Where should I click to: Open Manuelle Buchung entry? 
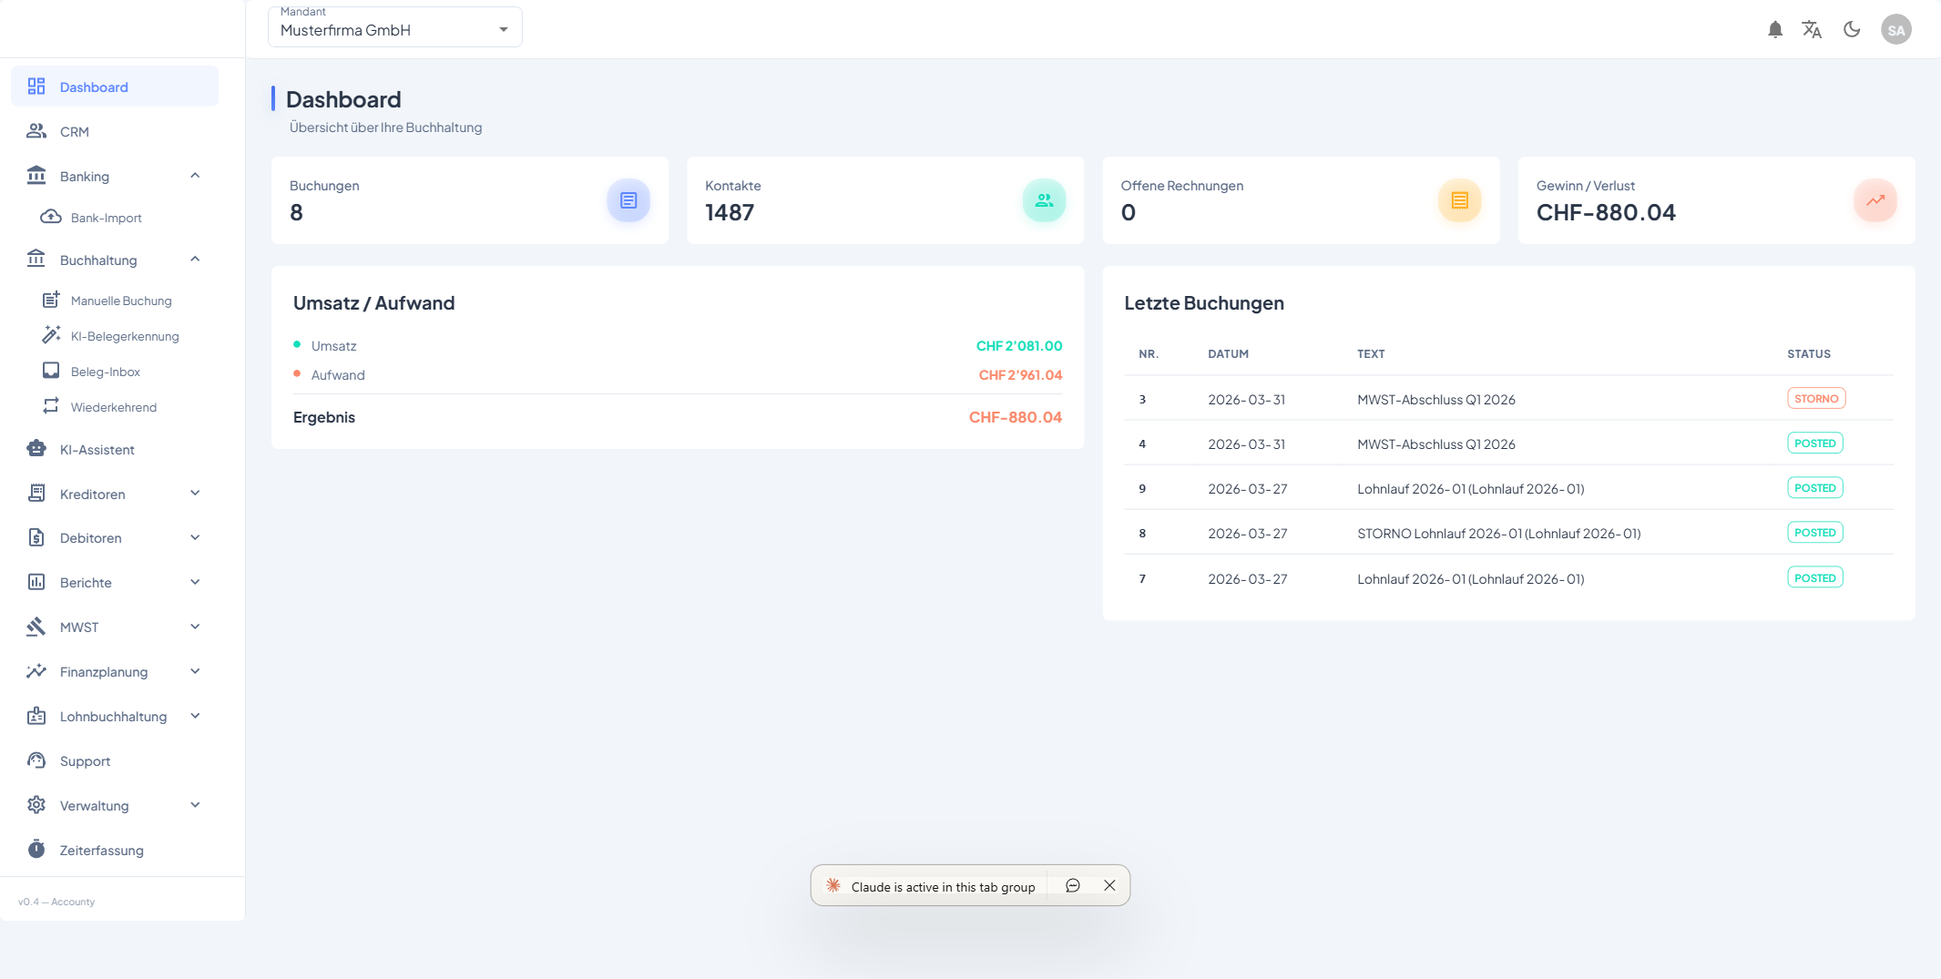coord(121,301)
